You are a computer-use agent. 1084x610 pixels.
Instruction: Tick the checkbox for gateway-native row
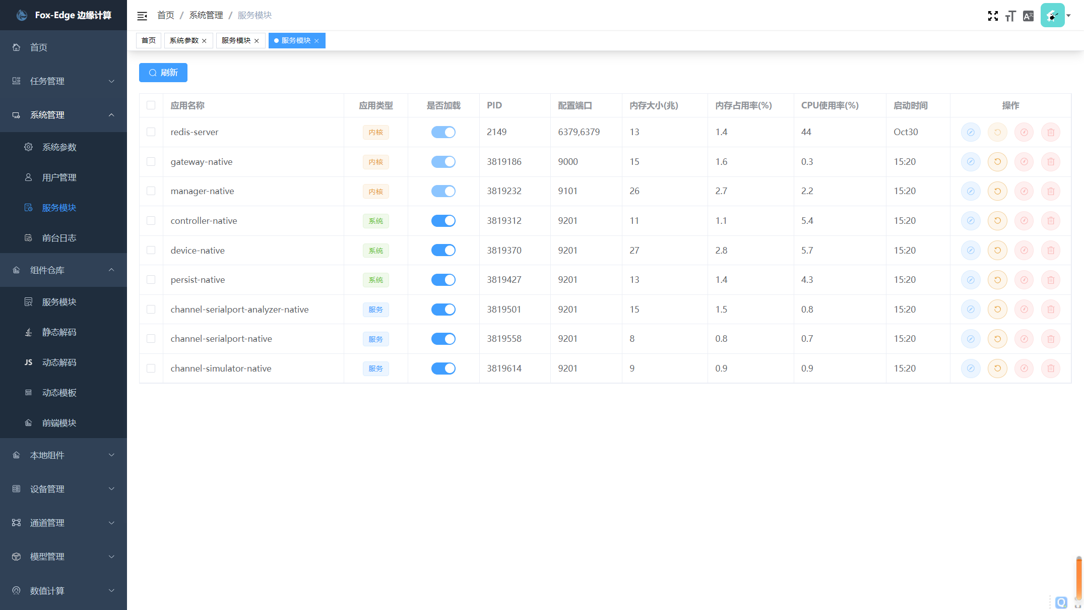(x=151, y=162)
